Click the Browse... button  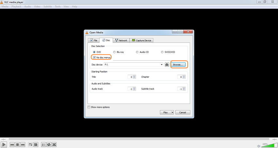178,65
